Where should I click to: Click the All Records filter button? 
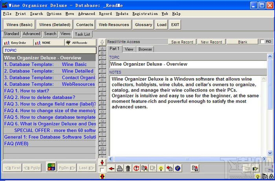coord(80,42)
